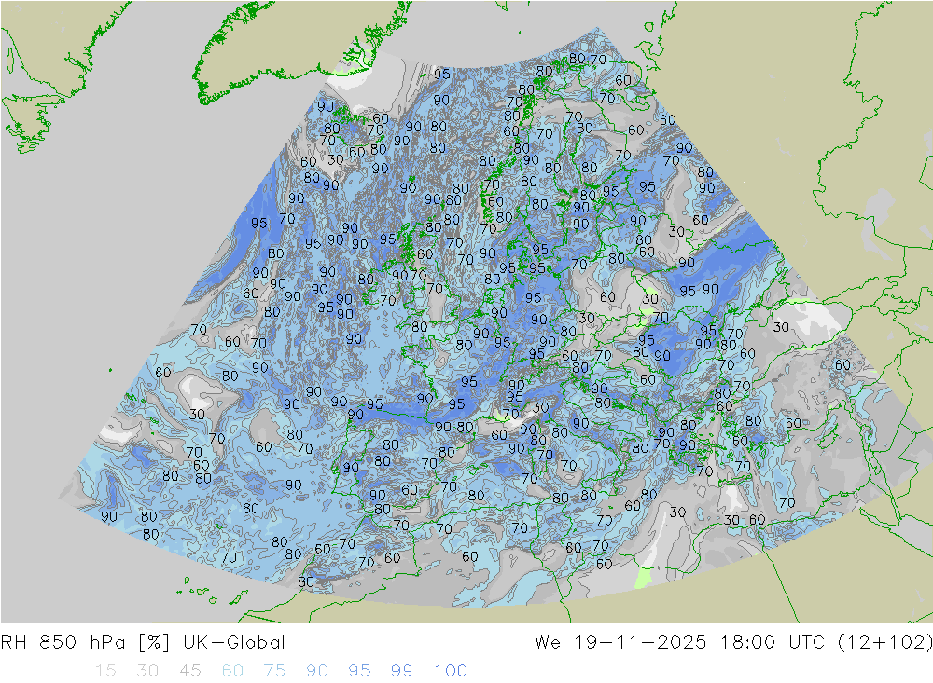Click the legend value 75
This screenshot has height=683, width=933.
tap(275, 671)
